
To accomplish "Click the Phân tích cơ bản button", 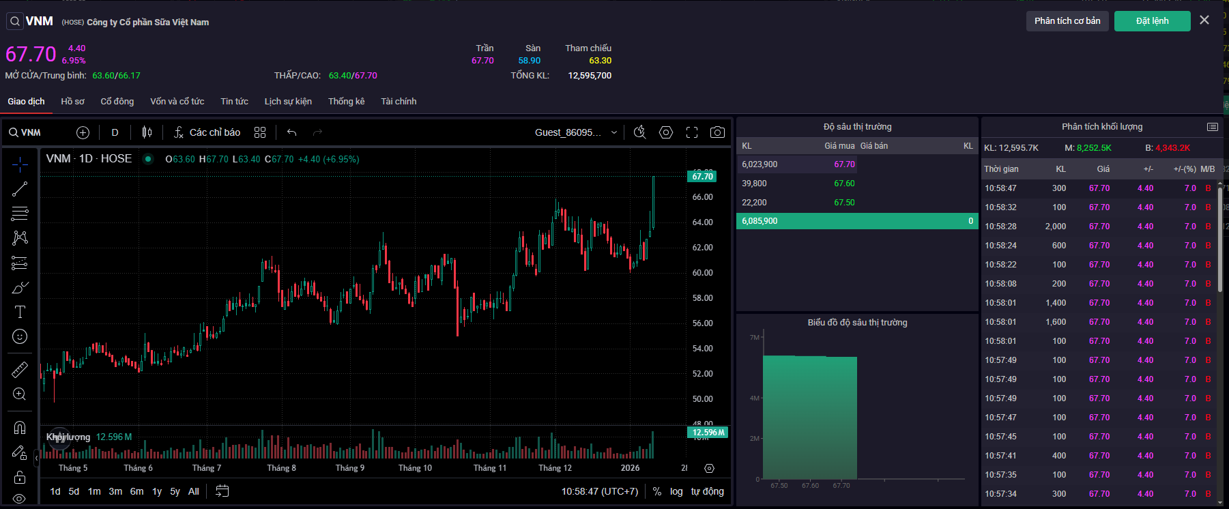I will (1067, 21).
